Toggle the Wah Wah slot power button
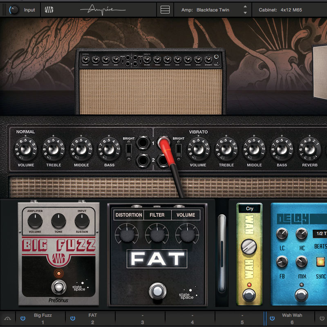 click(272, 318)
